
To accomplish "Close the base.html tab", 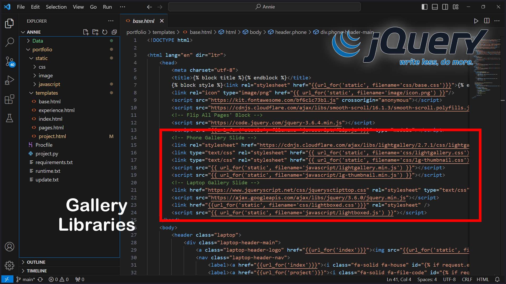I will 162,21.
